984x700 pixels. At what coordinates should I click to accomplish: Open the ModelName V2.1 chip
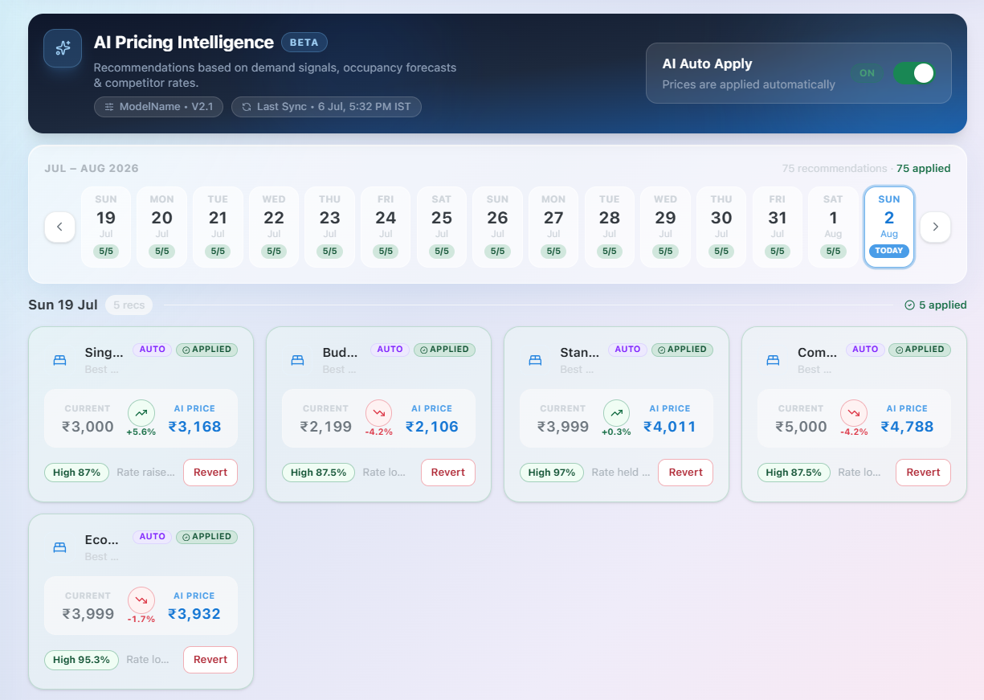[x=158, y=107]
